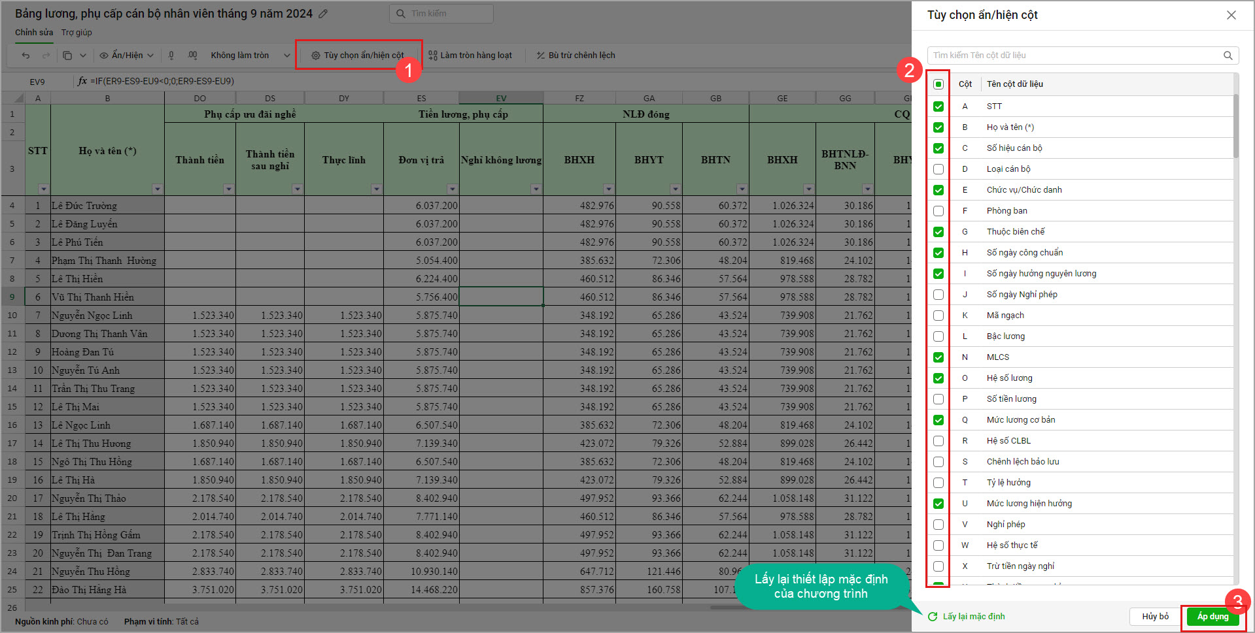Open the Ẩn/Hiện dropdown
Image resolution: width=1255 pixels, height=633 pixels.
tap(127, 56)
